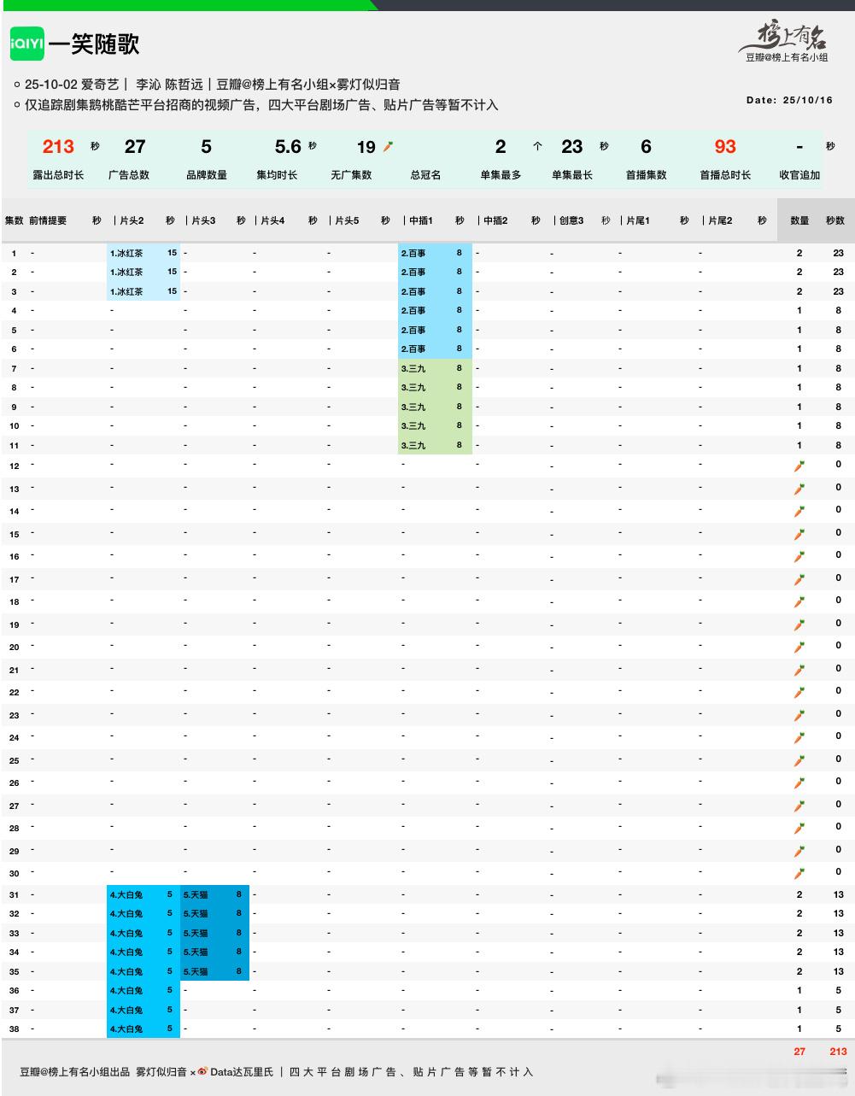Click the red 93 premiere duration value
The height and width of the screenshot is (1096, 855).
coord(725,147)
